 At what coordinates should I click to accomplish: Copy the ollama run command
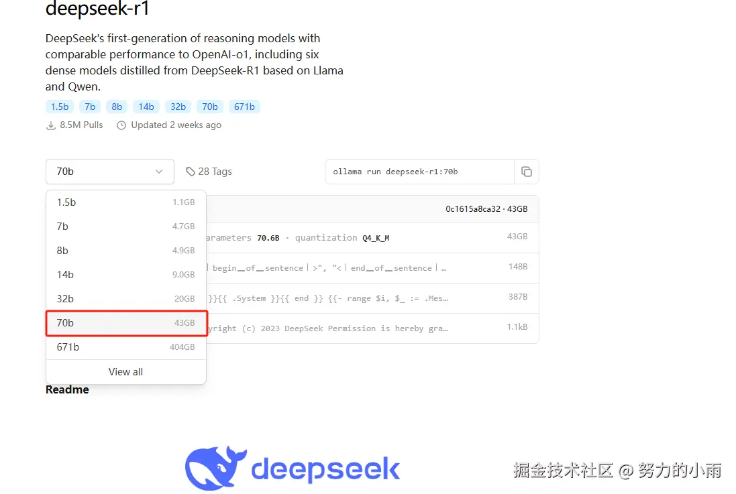(x=526, y=172)
